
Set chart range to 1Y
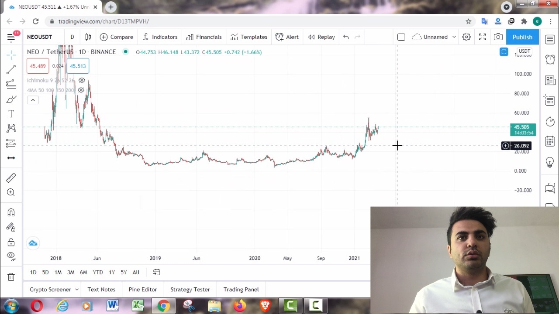112,273
